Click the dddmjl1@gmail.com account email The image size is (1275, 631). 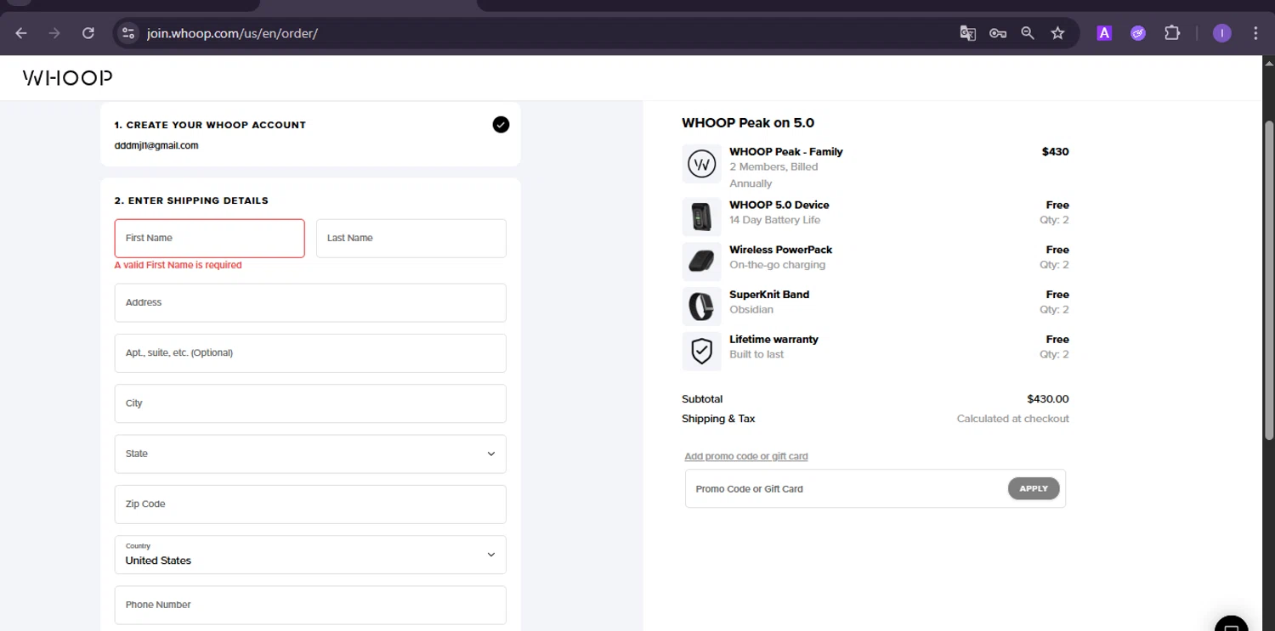pos(156,145)
